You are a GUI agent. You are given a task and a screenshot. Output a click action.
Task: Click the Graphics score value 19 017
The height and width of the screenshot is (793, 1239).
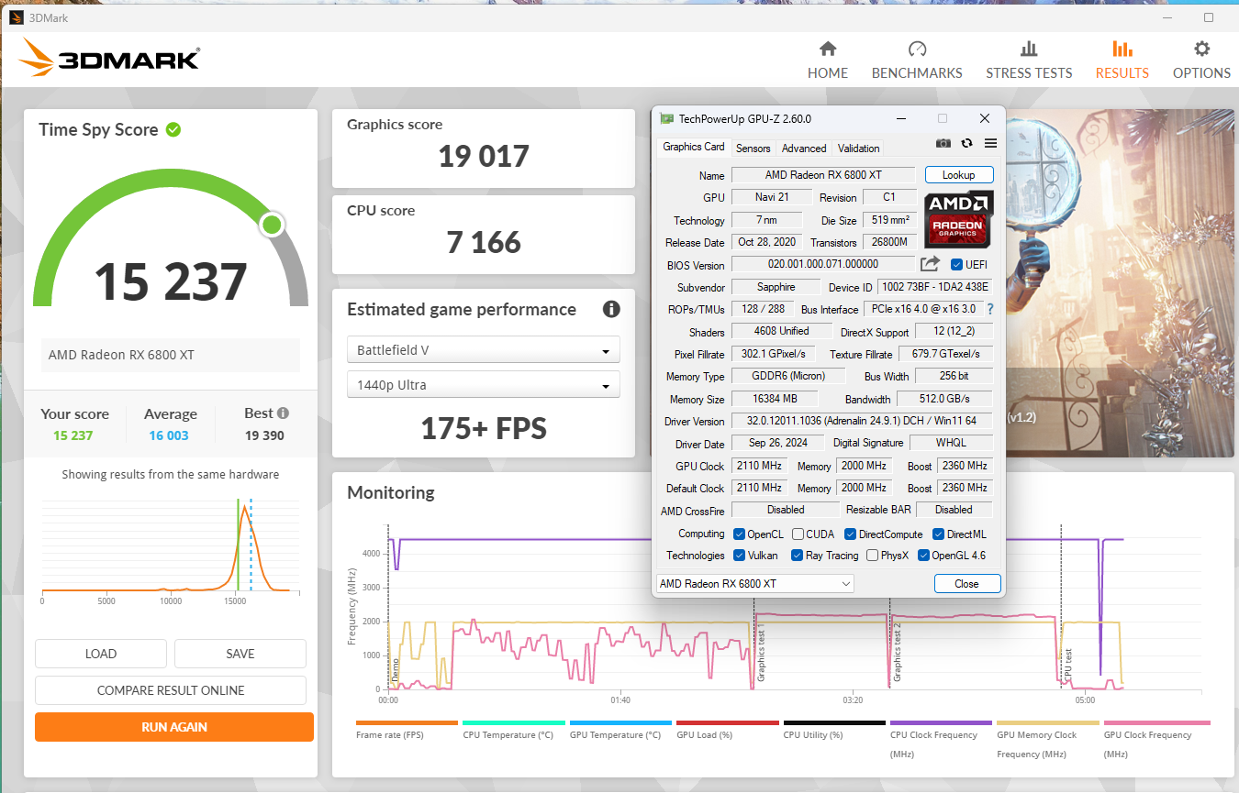tap(484, 156)
